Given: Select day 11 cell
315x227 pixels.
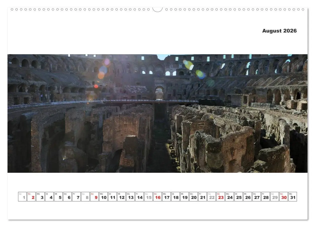Looking at the screenshot, I should [x=112, y=196].
